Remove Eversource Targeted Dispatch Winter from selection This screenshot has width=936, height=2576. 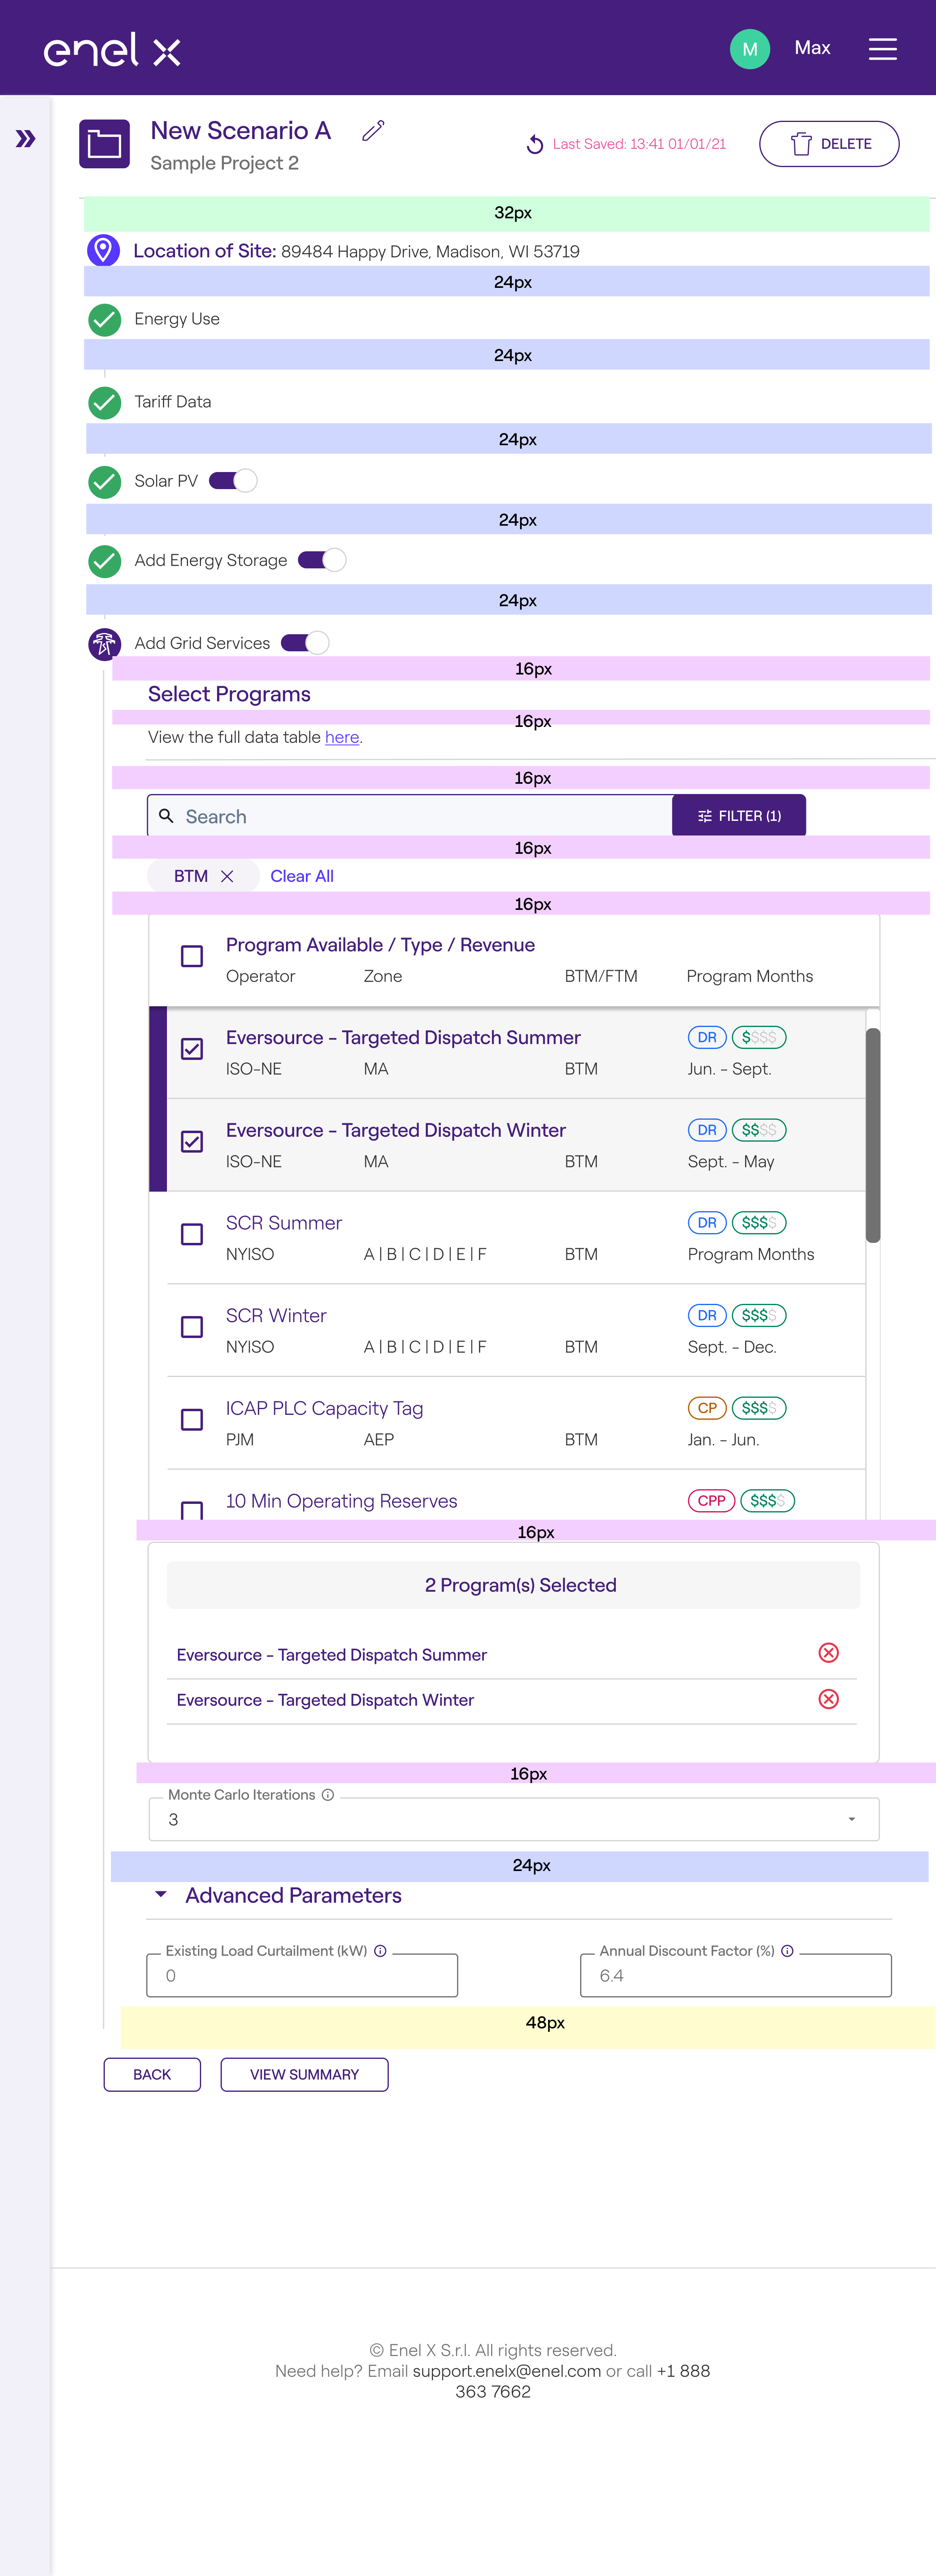828,1699
